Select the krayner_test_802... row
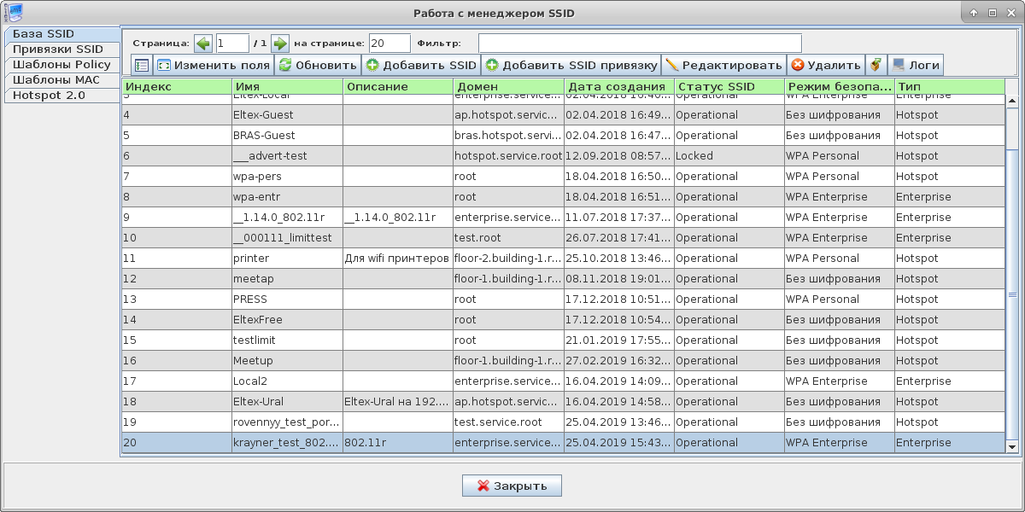The height and width of the screenshot is (512, 1025). point(563,443)
